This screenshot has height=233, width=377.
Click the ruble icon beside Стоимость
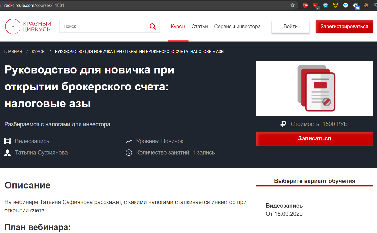point(283,124)
